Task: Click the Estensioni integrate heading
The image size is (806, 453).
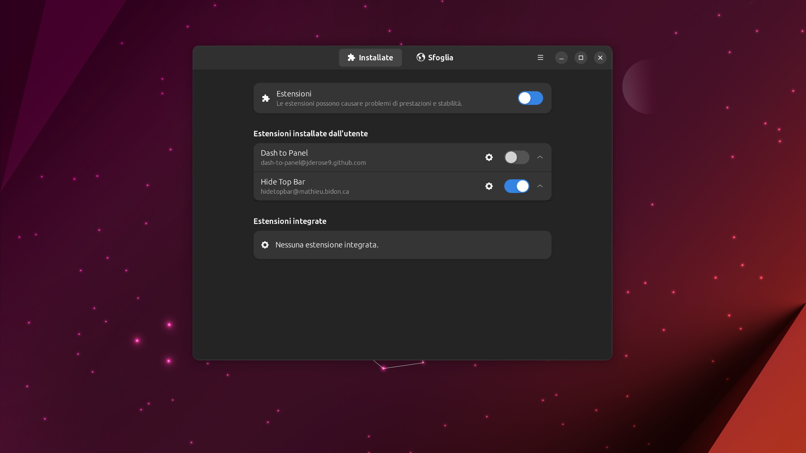Action: (290, 221)
